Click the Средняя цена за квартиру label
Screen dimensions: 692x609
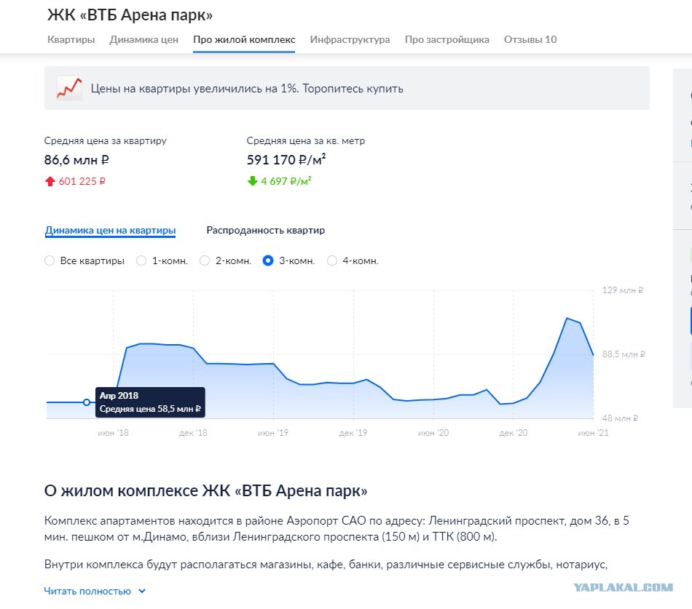pyautogui.click(x=106, y=140)
